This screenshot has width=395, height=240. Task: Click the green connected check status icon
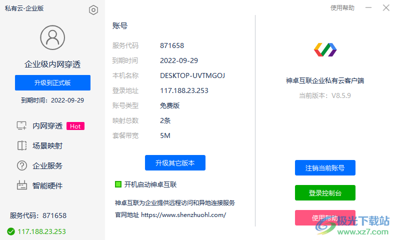click(x=11, y=231)
